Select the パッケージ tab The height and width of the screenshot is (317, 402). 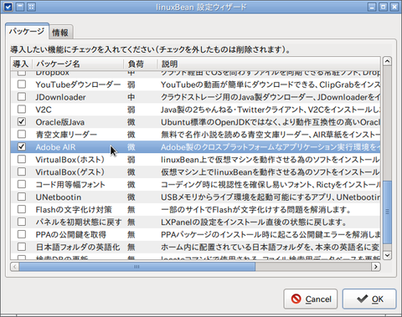pos(27,31)
